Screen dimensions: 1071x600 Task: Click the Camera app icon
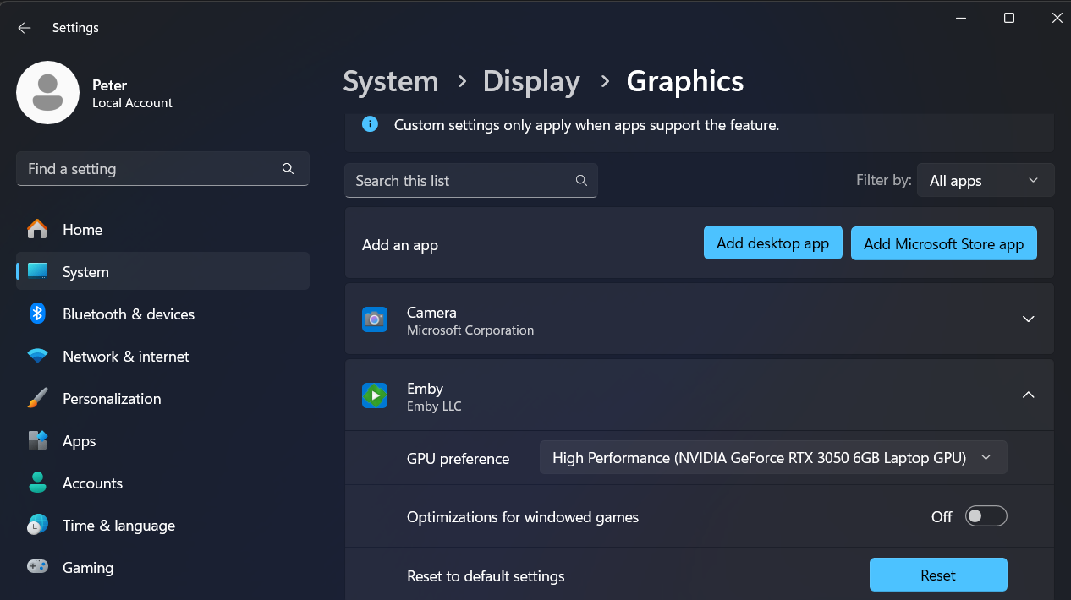(375, 319)
